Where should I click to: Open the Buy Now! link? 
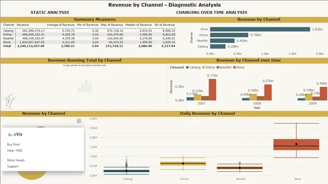tap(14, 144)
